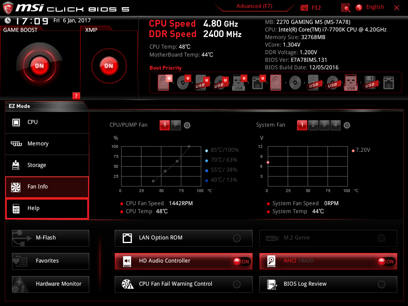
Task: Select the legacy CD/DVD boot device
Action: point(295,83)
